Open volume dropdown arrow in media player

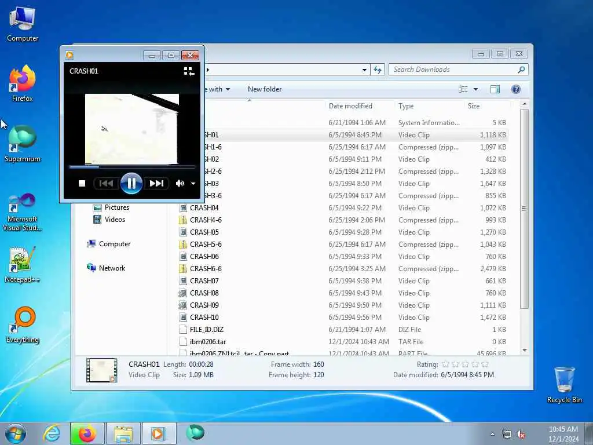pyautogui.click(x=193, y=184)
